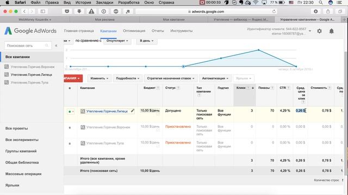The height and width of the screenshot is (195, 348).
Task: Toggle status of paused Тула campaign row
Action: coord(70,144)
